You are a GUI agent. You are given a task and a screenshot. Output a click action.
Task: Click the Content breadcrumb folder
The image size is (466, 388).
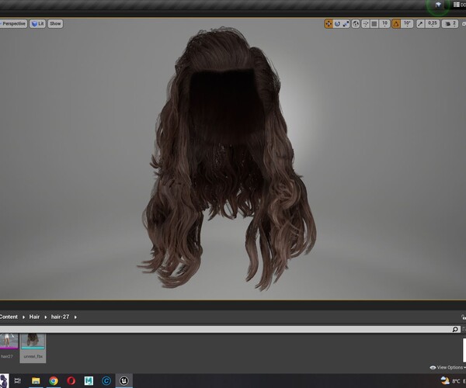click(9, 317)
